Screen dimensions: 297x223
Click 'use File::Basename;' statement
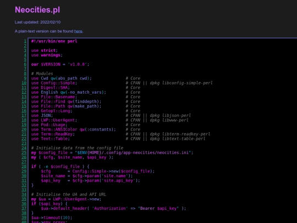pyautogui.click(x=54, y=97)
